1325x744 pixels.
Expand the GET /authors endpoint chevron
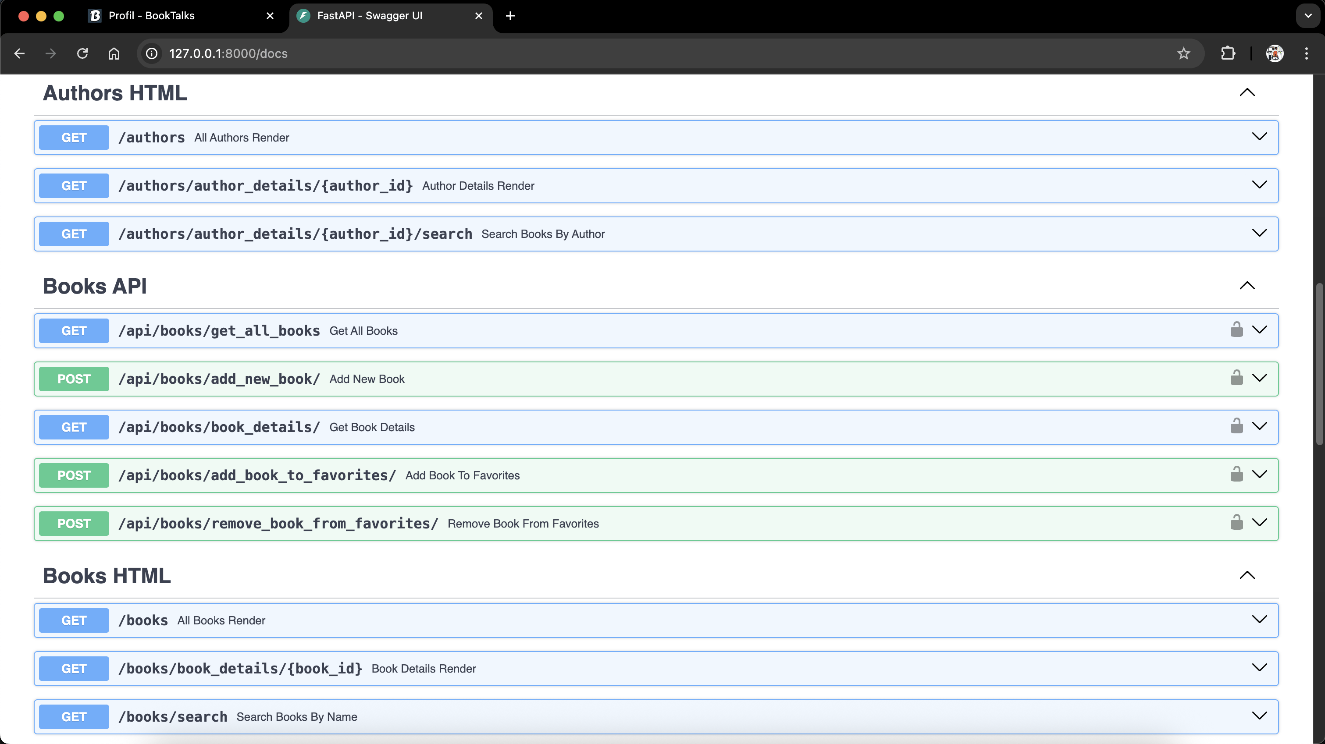(1259, 137)
